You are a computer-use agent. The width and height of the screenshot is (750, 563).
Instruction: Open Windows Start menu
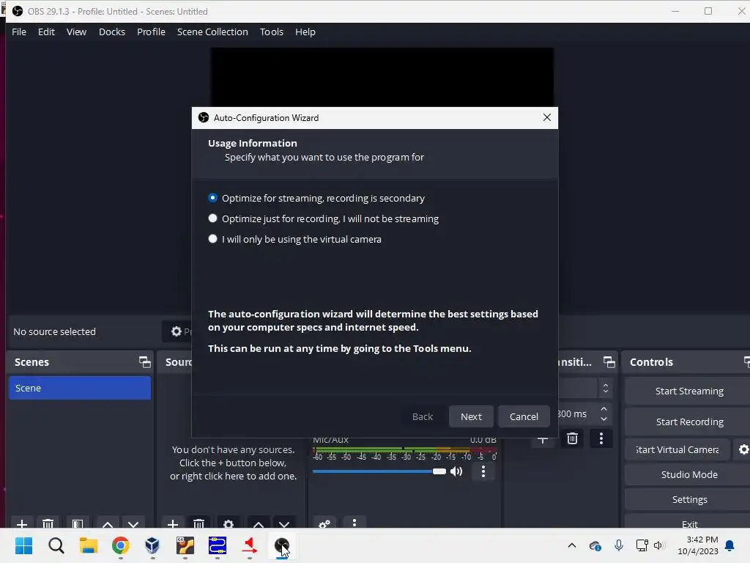23,545
